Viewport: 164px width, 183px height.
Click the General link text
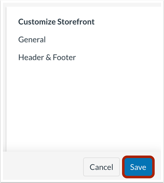pyautogui.click(x=32, y=40)
